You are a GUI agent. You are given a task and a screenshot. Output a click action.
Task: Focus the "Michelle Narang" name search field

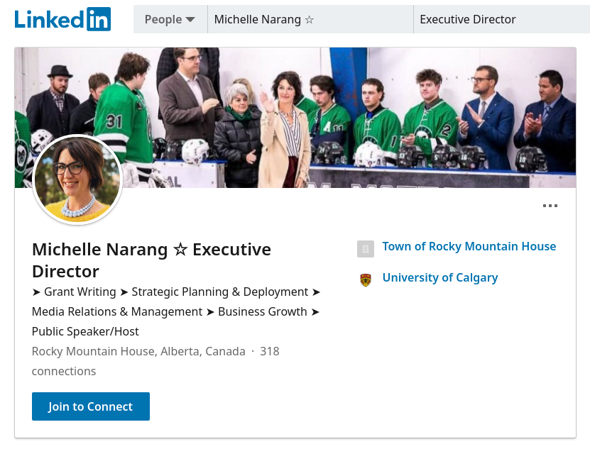point(310,19)
